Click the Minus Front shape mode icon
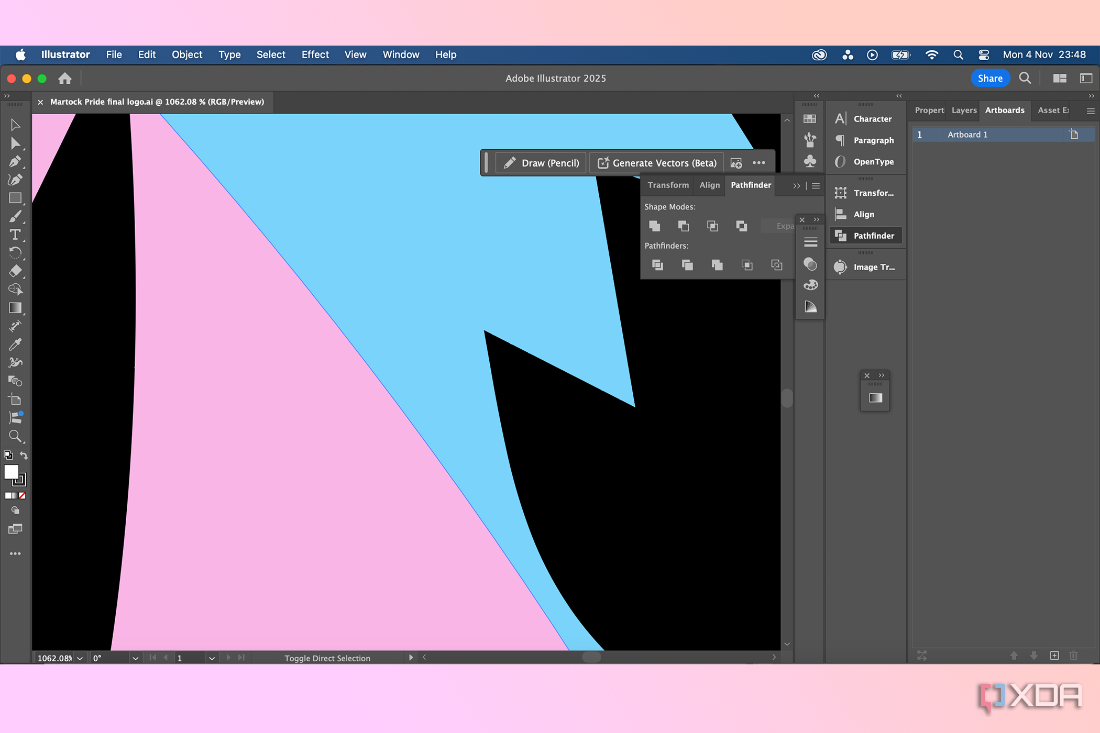1100x733 pixels. tap(683, 226)
